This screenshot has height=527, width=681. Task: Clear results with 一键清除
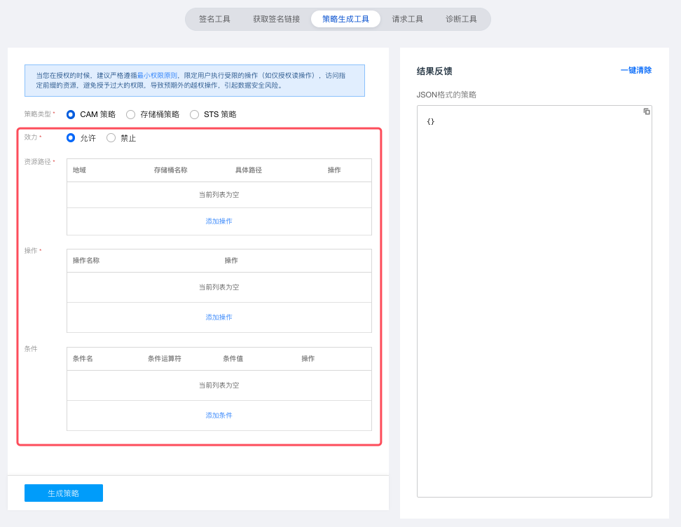pos(635,70)
